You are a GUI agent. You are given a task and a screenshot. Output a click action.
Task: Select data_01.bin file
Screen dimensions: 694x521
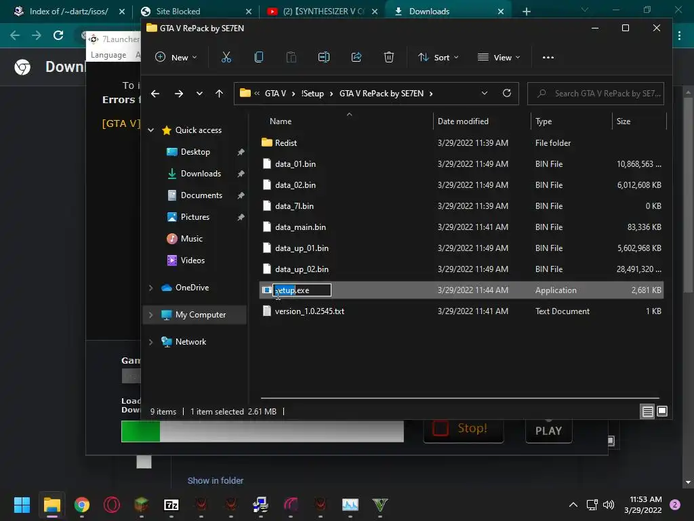(461, 164)
